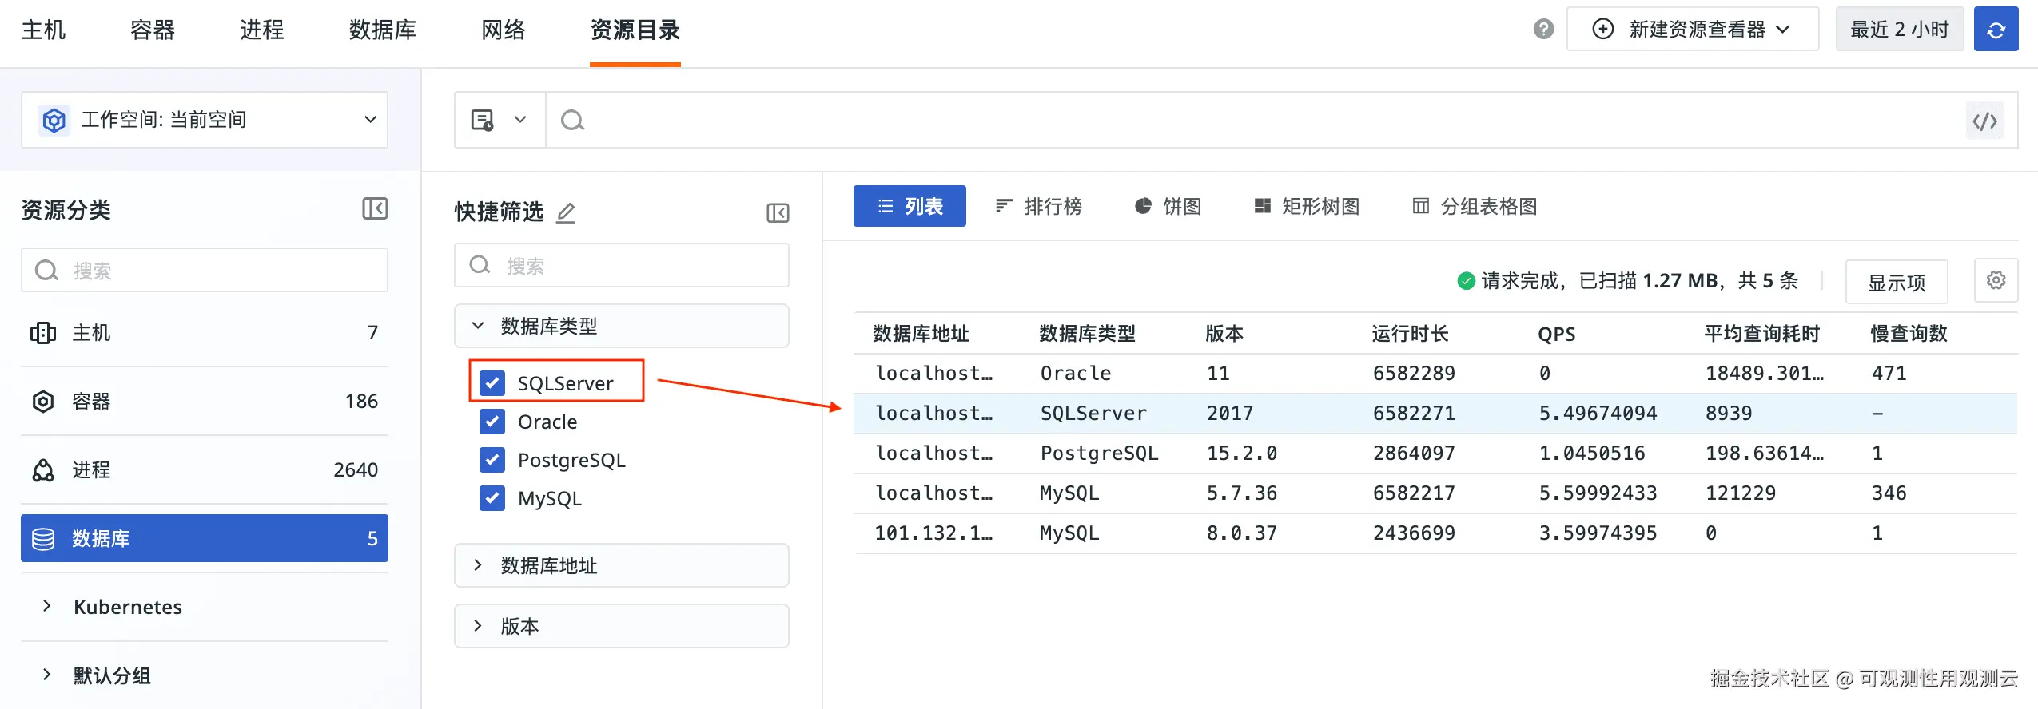The image size is (2038, 709).
Task: Uncheck the SQLServer filter
Action: point(492,383)
